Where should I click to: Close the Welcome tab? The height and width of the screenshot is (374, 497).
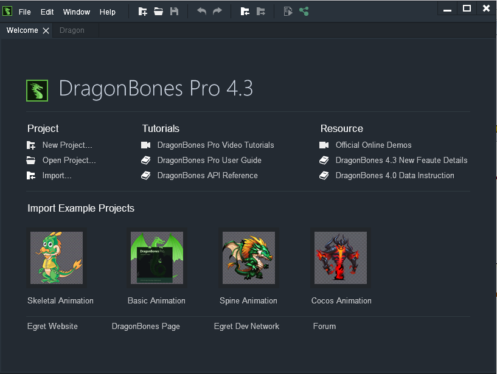tap(46, 31)
